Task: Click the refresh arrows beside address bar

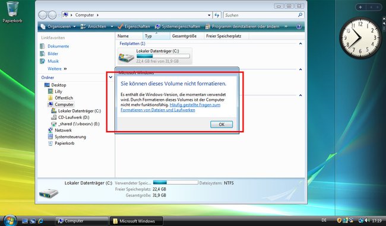Action: coord(217,15)
